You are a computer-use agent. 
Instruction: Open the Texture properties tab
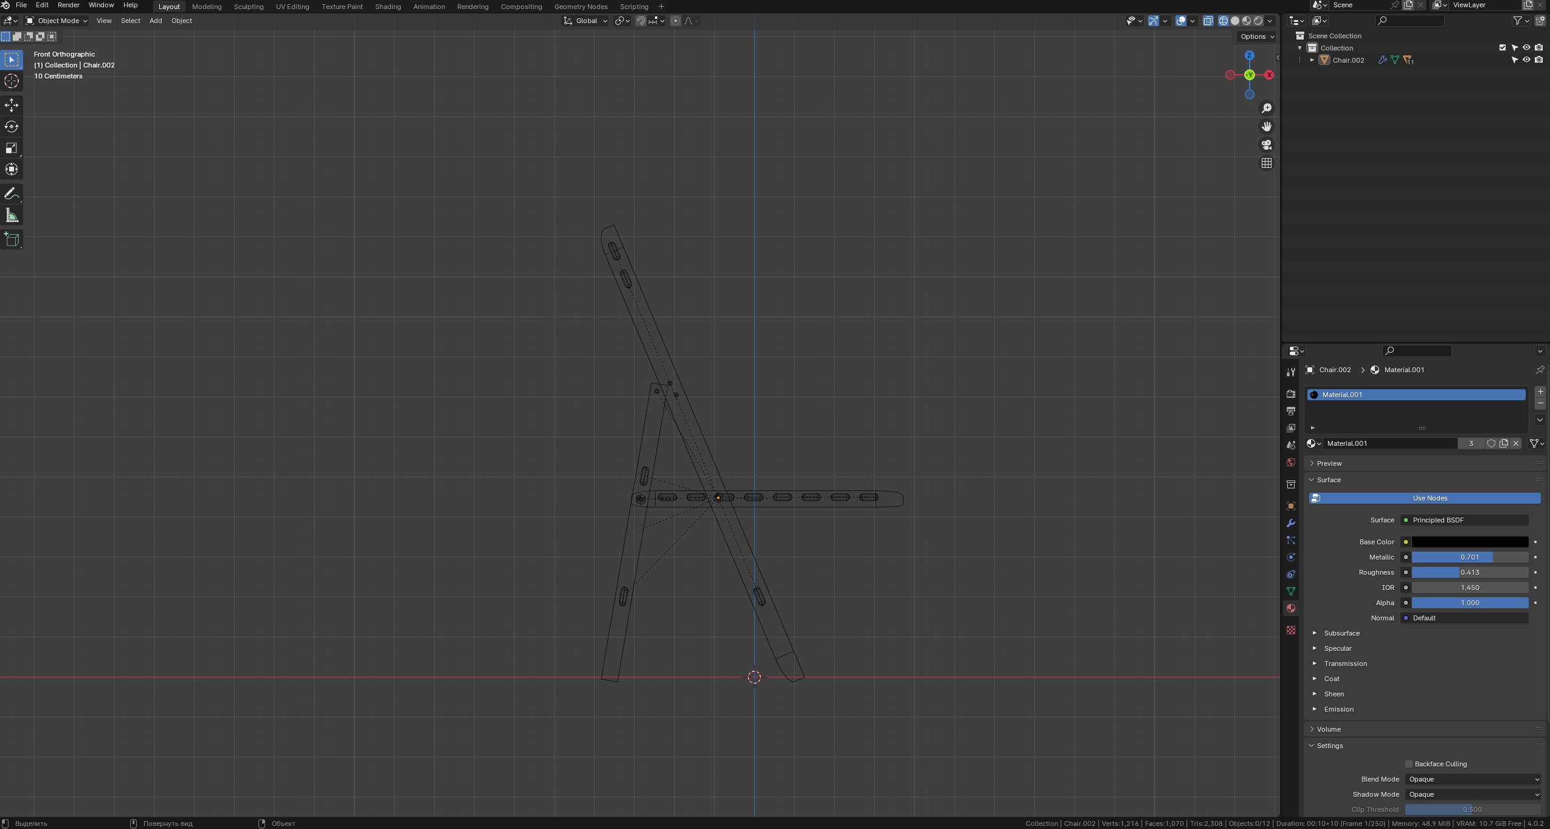pyautogui.click(x=1291, y=630)
